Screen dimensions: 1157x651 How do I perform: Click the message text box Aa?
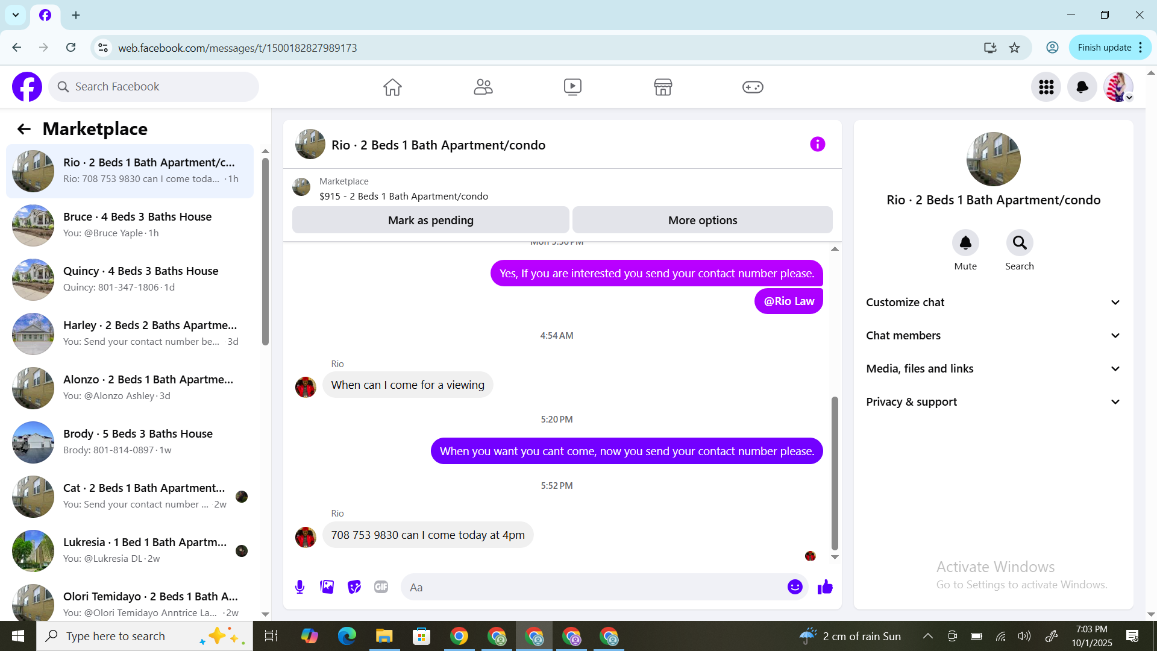pos(594,587)
